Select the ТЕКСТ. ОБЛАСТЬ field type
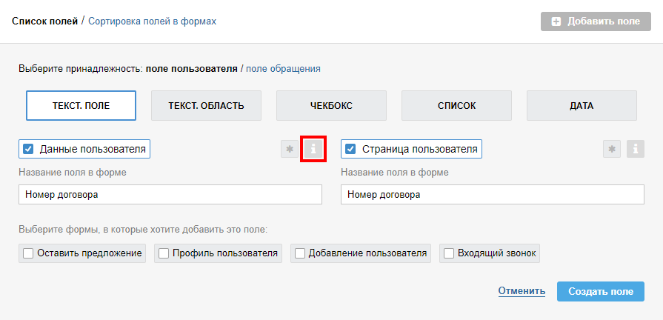This screenshot has height=320, width=663. point(207,106)
